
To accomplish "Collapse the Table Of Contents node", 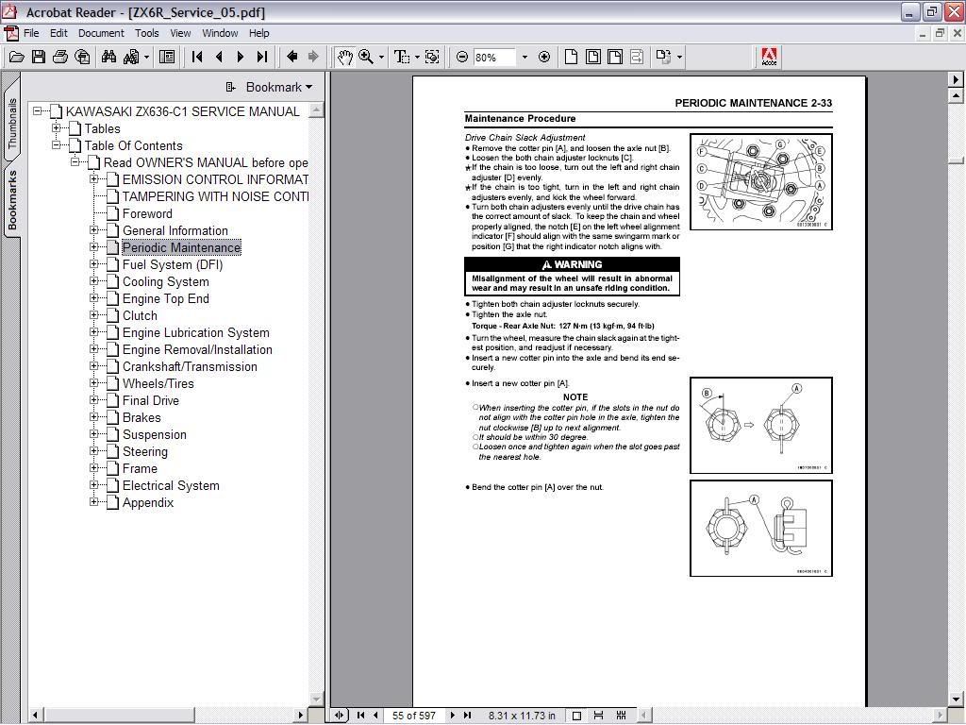I will [x=57, y=145].
